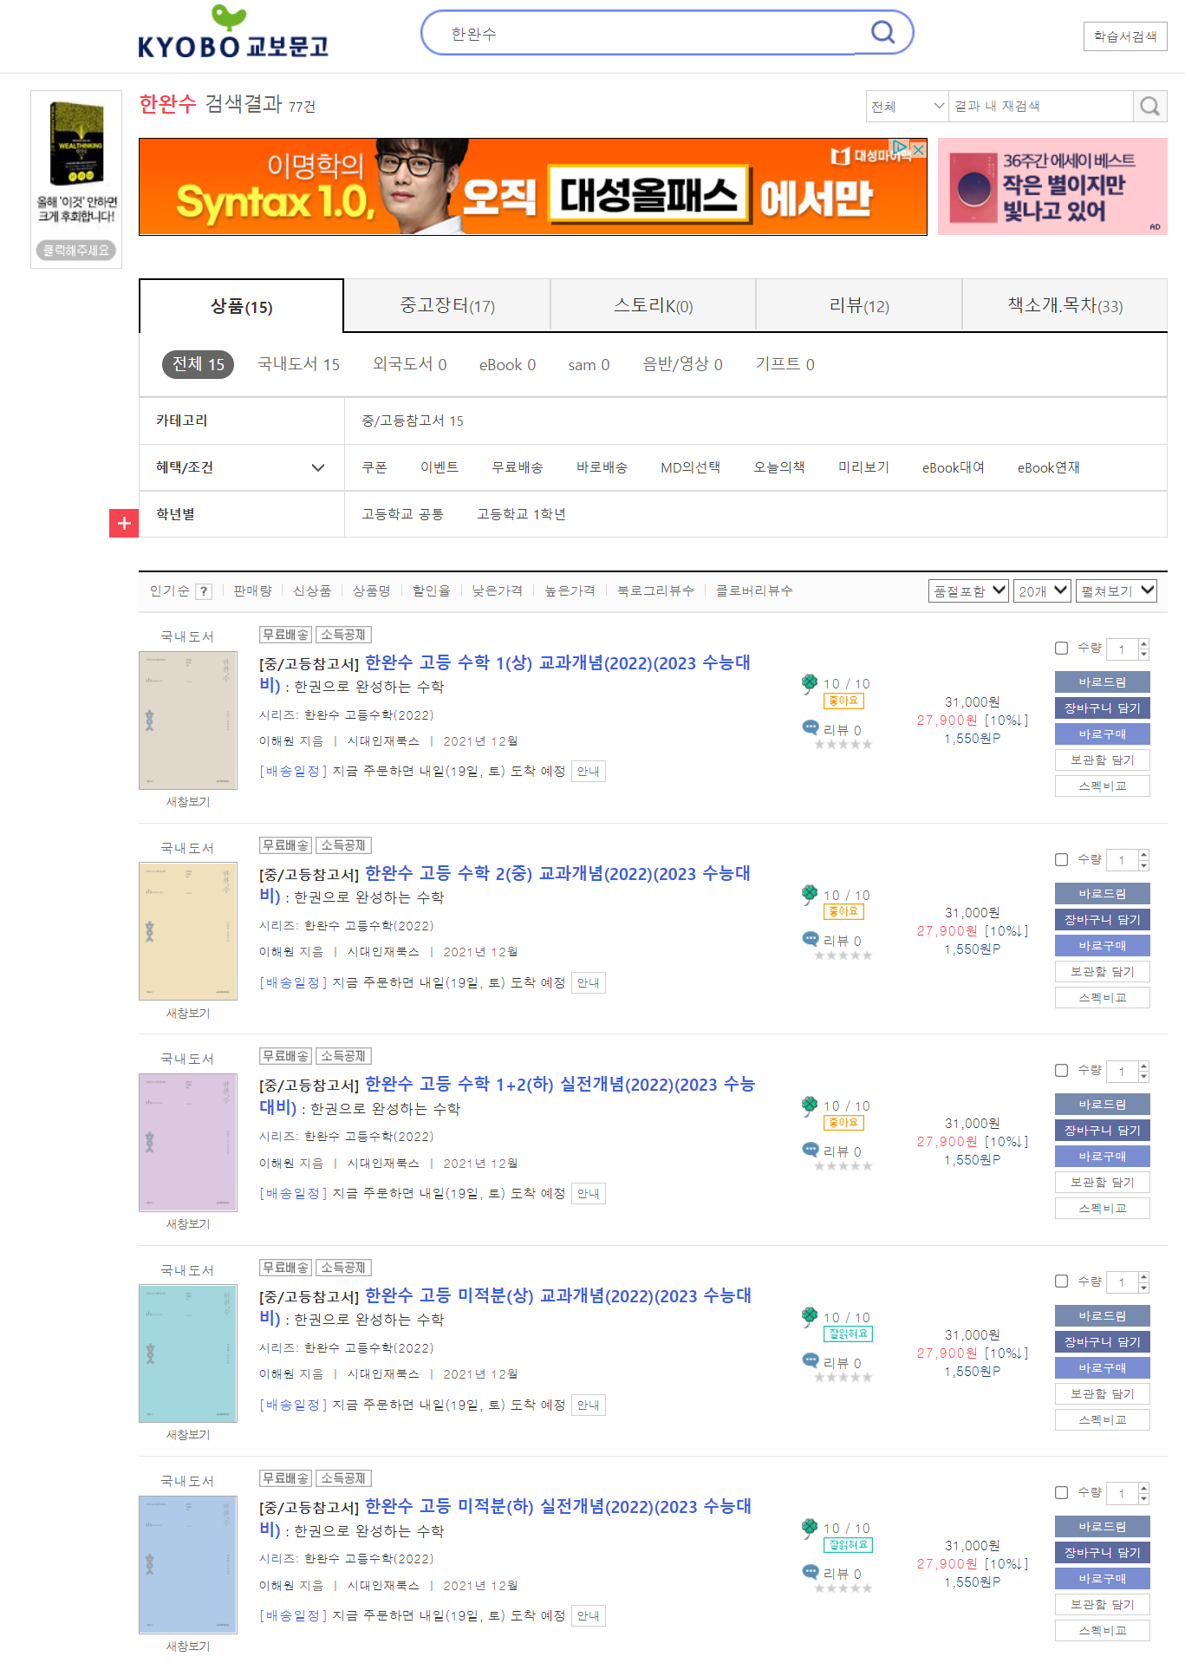Click the clover rating icon for 수학 2(중)
Viewport: 1185px width, 1663px height.
click(810, 894)
